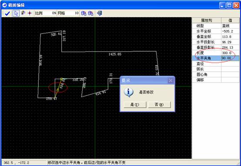Click the yellow vertex handle on section
This screenshot has width=241, height=166.
tap(61, 79)
